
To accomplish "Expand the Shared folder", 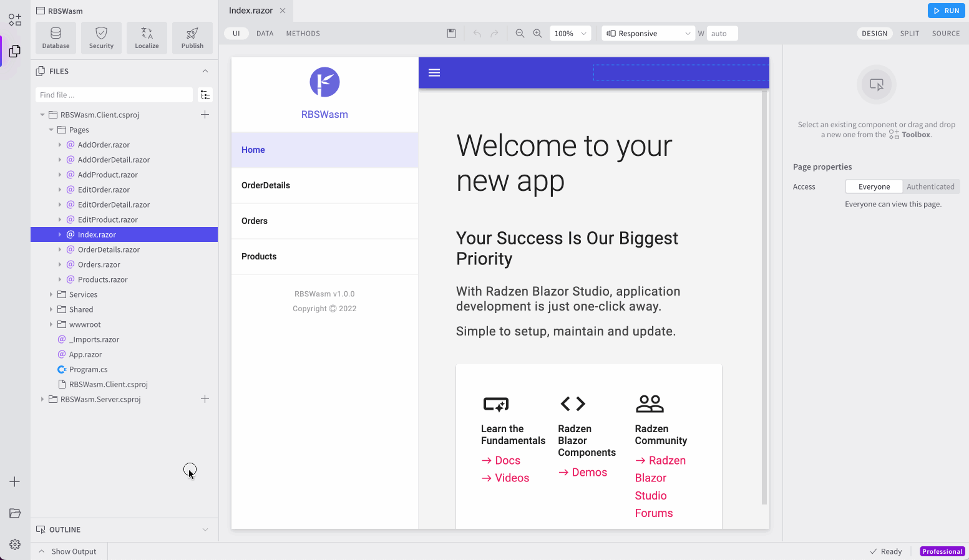I will pos(51,309).
